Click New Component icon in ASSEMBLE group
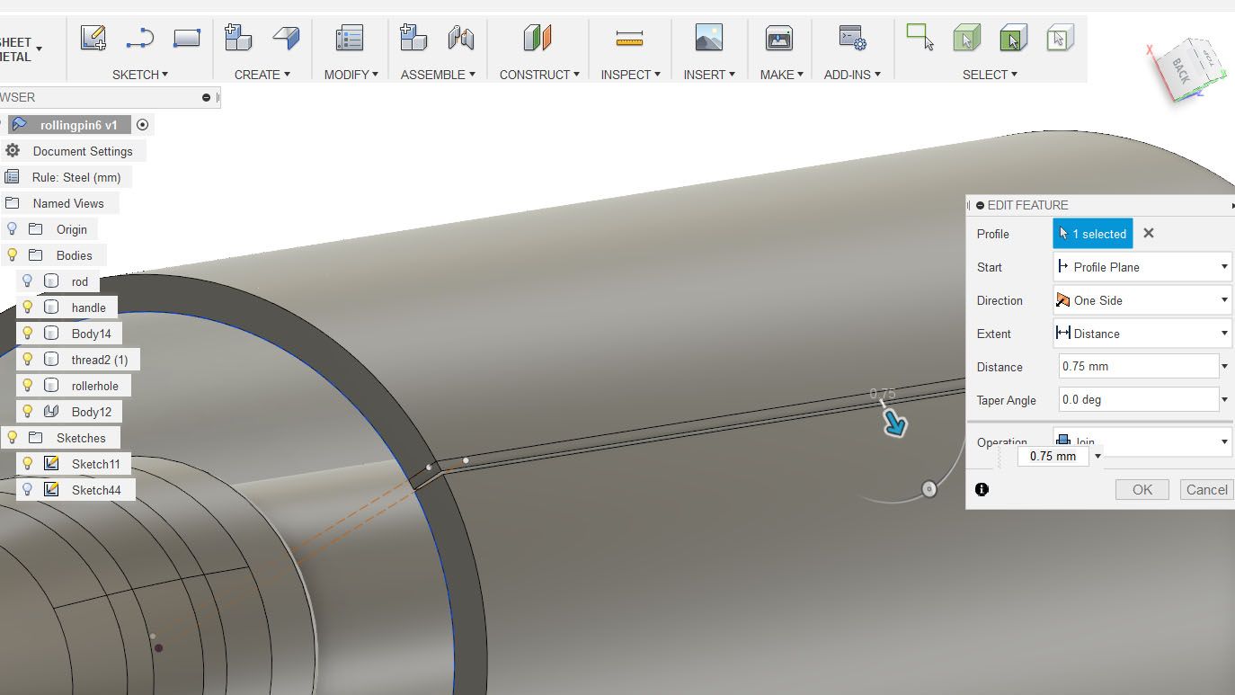This screenshot has height=695, width=1235. (413, 38)
